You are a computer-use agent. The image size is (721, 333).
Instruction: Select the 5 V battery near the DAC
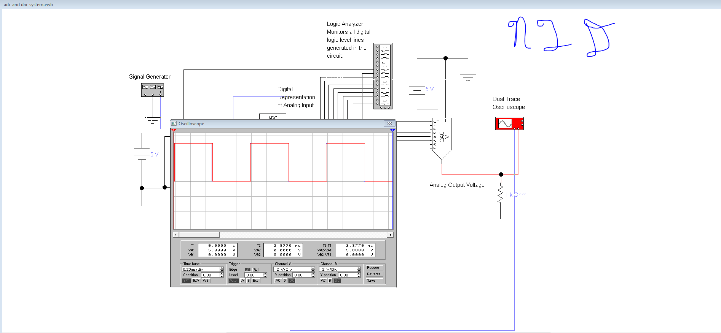[x=417, y=89]
